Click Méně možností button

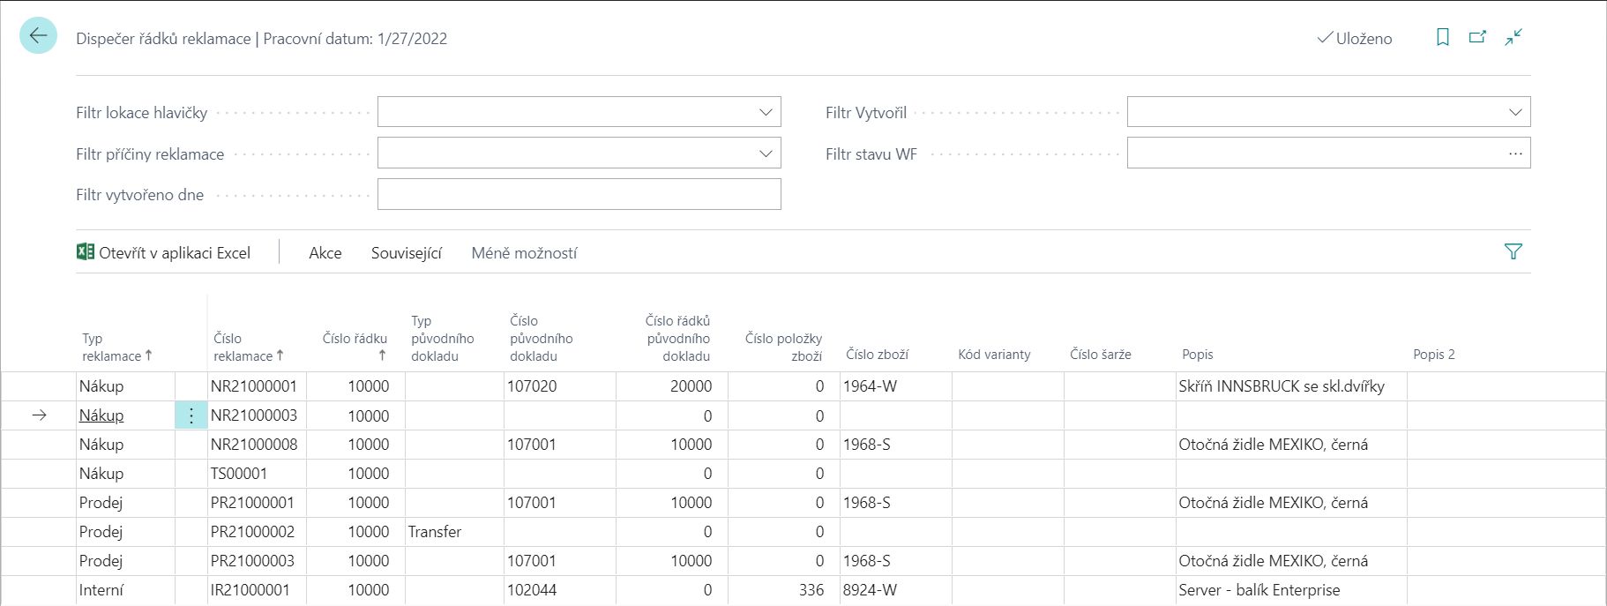[x=524, y=253]
